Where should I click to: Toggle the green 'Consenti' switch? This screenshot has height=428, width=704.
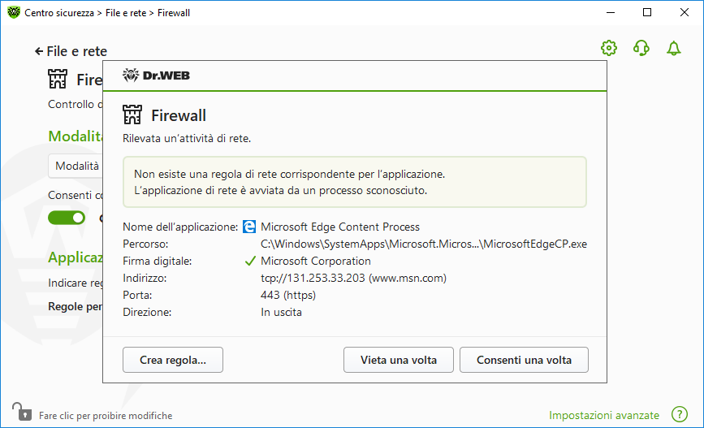click(67, 218)
